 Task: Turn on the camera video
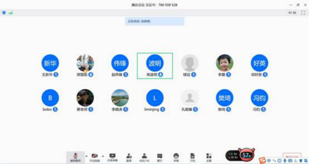[94, 157]
